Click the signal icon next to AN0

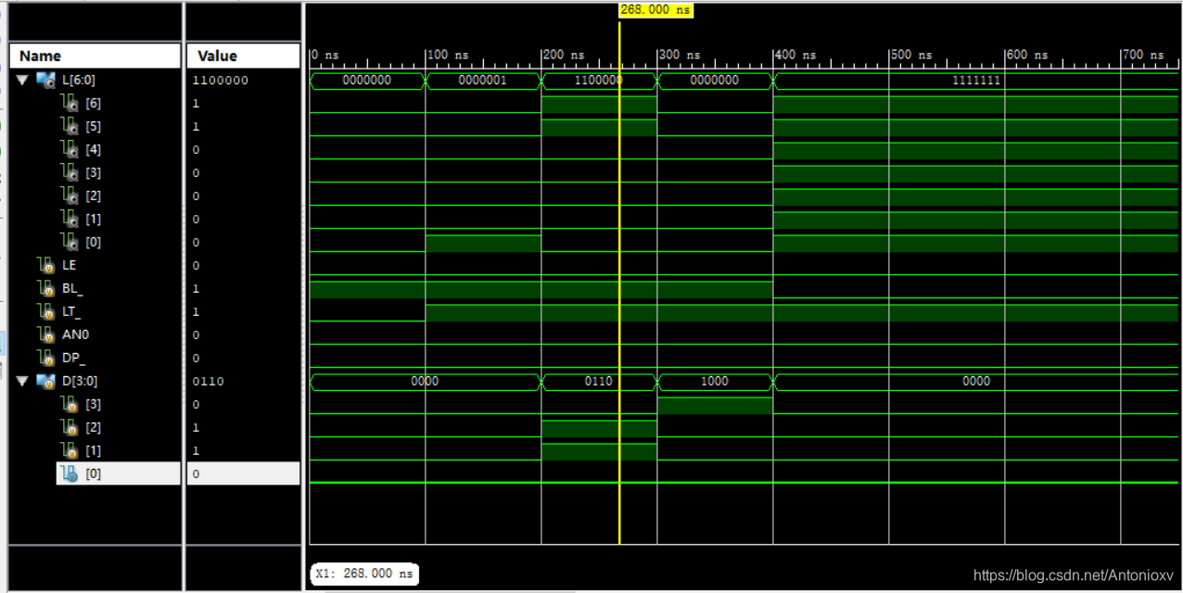[x=46, y=334]
